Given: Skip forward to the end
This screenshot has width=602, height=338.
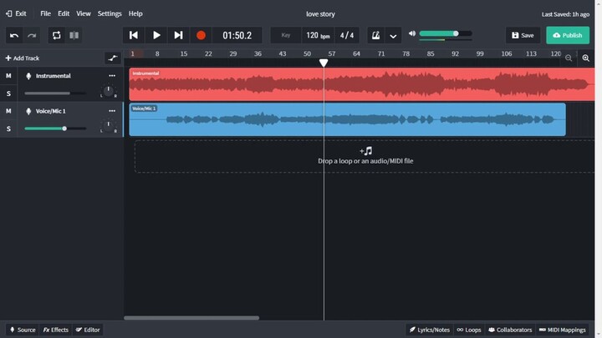Looking at the screenshot, I should pyautogui.click(x=179, y=35).
